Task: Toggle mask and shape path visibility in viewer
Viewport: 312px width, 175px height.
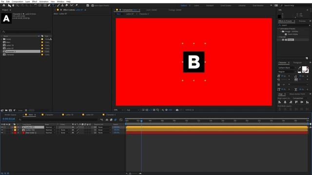Action: [151, 110]
